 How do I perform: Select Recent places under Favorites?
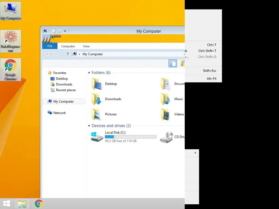[66, 90]
